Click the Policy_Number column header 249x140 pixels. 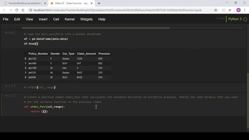click(x=38, y=54)
